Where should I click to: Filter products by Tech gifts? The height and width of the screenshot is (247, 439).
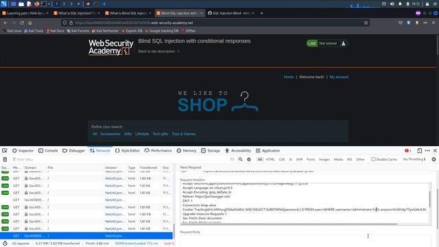tap(160, 134)
